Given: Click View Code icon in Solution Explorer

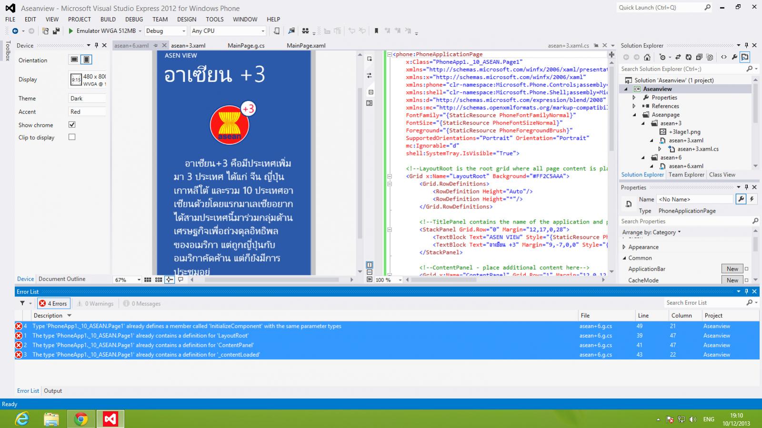Looking at the screenshot, I should 724,57.
